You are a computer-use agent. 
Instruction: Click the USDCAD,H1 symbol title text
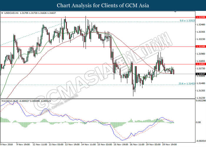(x=11, y=13)
